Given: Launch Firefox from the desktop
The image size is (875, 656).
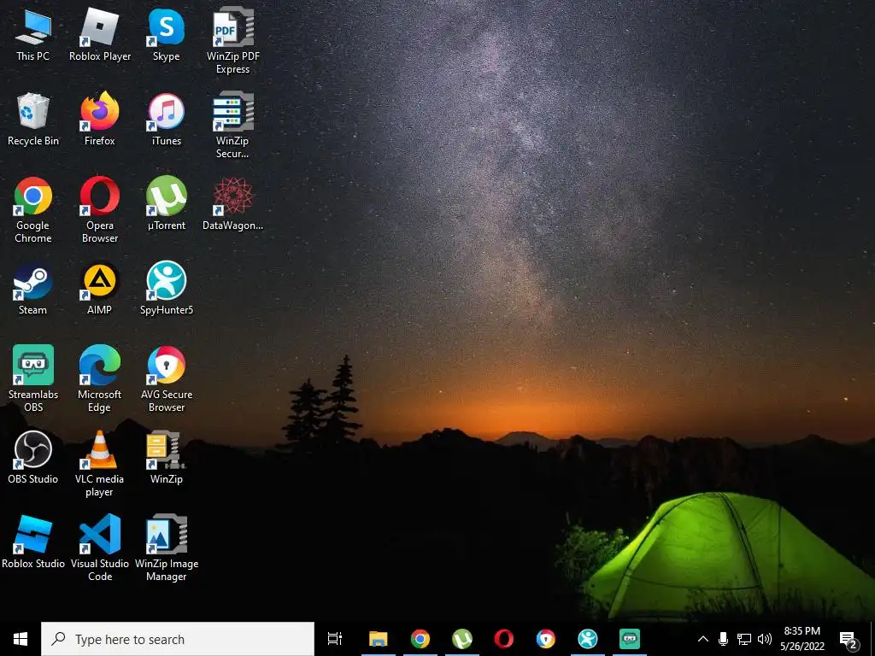Looking at the screenshot, I should pyautogui.click(x=100, y=120).
